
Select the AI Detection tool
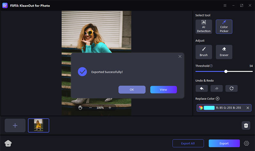pyautogui.click(x=204, y=27)
